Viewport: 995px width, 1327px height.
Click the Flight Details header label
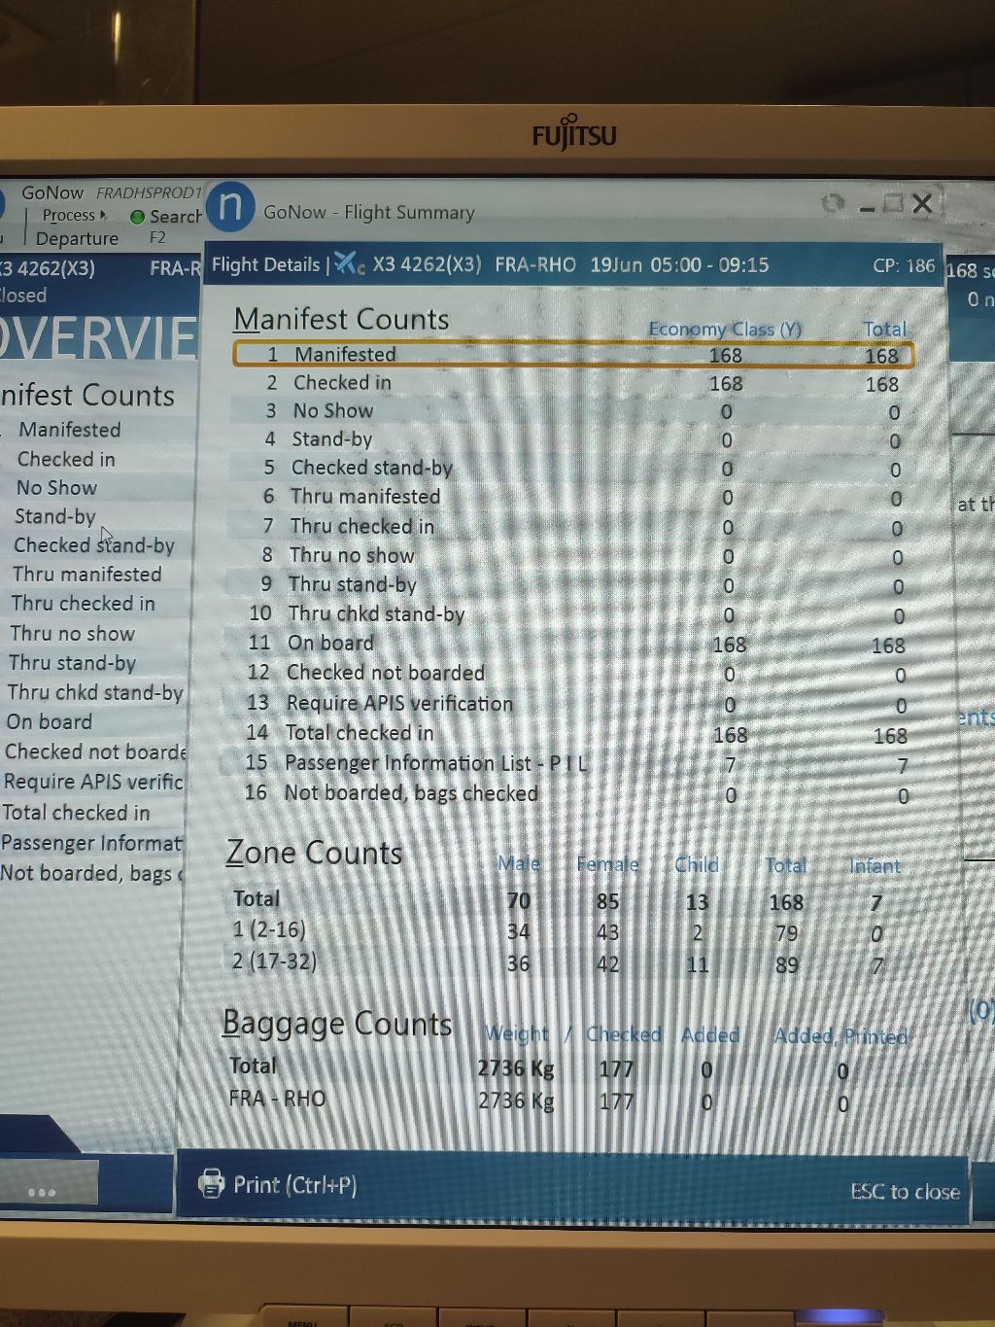[x=265, y=264]
